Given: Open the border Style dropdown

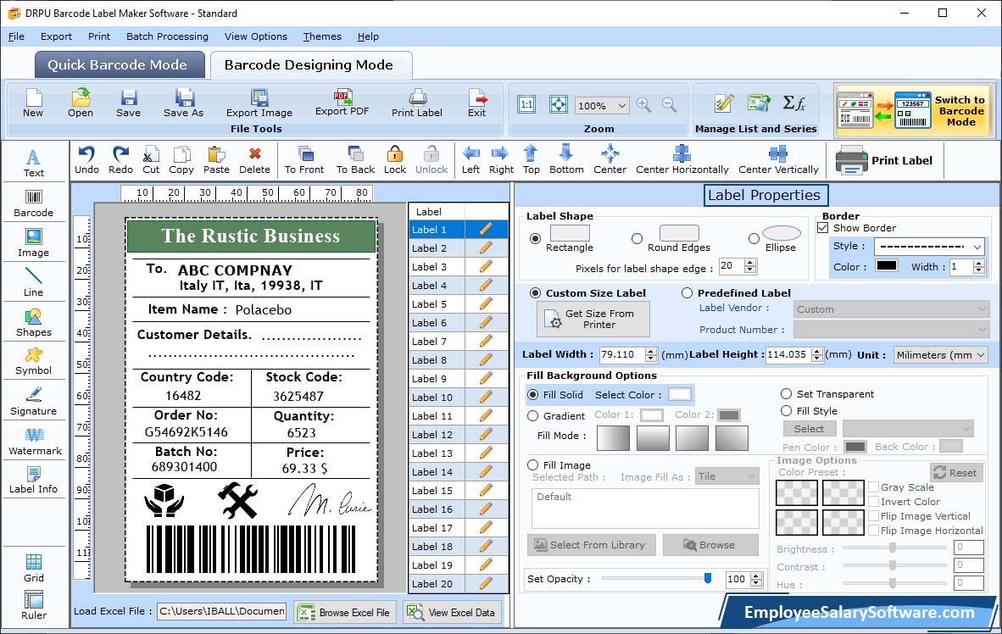Looking at the screenshot, I should tap(977, 247).
